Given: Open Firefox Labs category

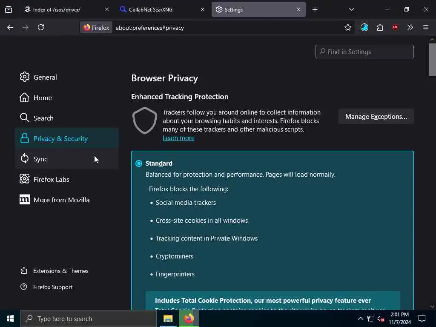Looking at the screenshot, I should (x=67, y=179).
